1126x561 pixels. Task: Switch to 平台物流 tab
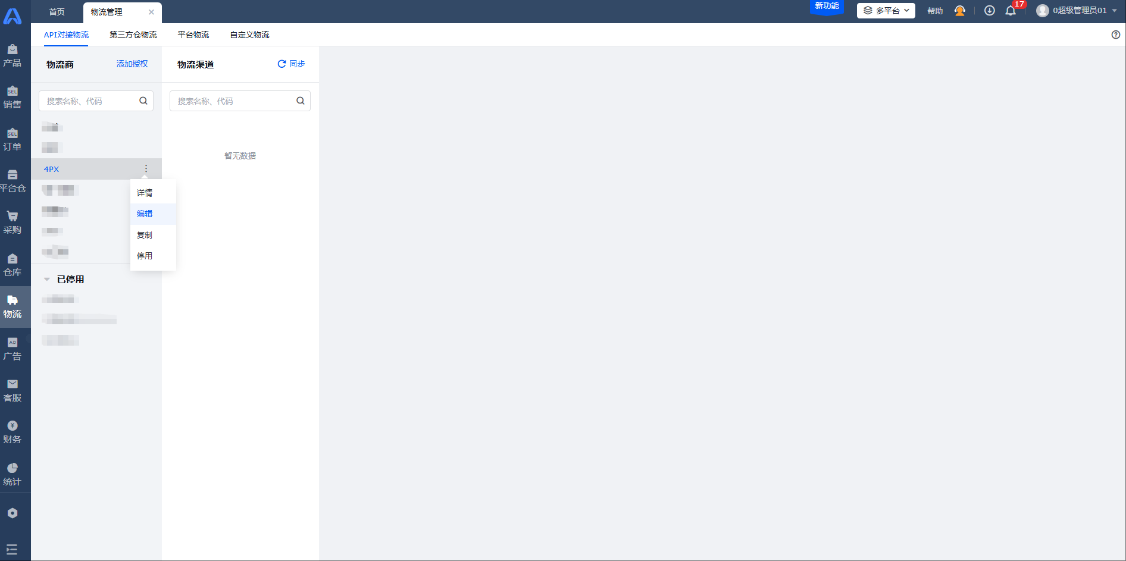click(x=193, y=35)
